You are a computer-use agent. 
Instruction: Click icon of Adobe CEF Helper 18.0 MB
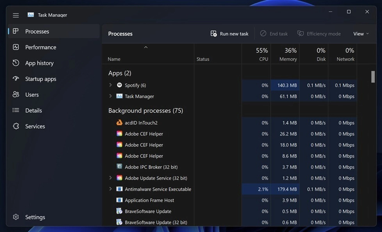coord(119,145)
